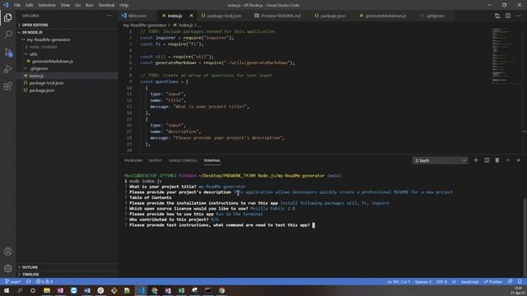Click the feedback icon in status bar
Viewport: 527px width, 296px height.
point(510,281)
